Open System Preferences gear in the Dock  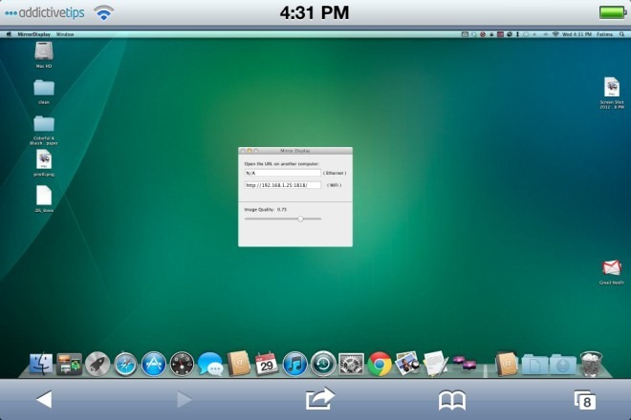(351, 364)
